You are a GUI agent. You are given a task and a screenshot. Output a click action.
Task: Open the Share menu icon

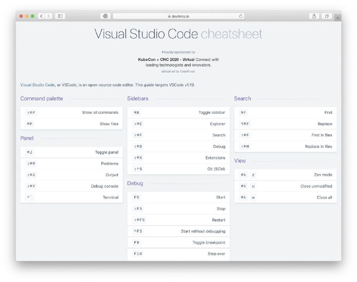tap(314, 16)
